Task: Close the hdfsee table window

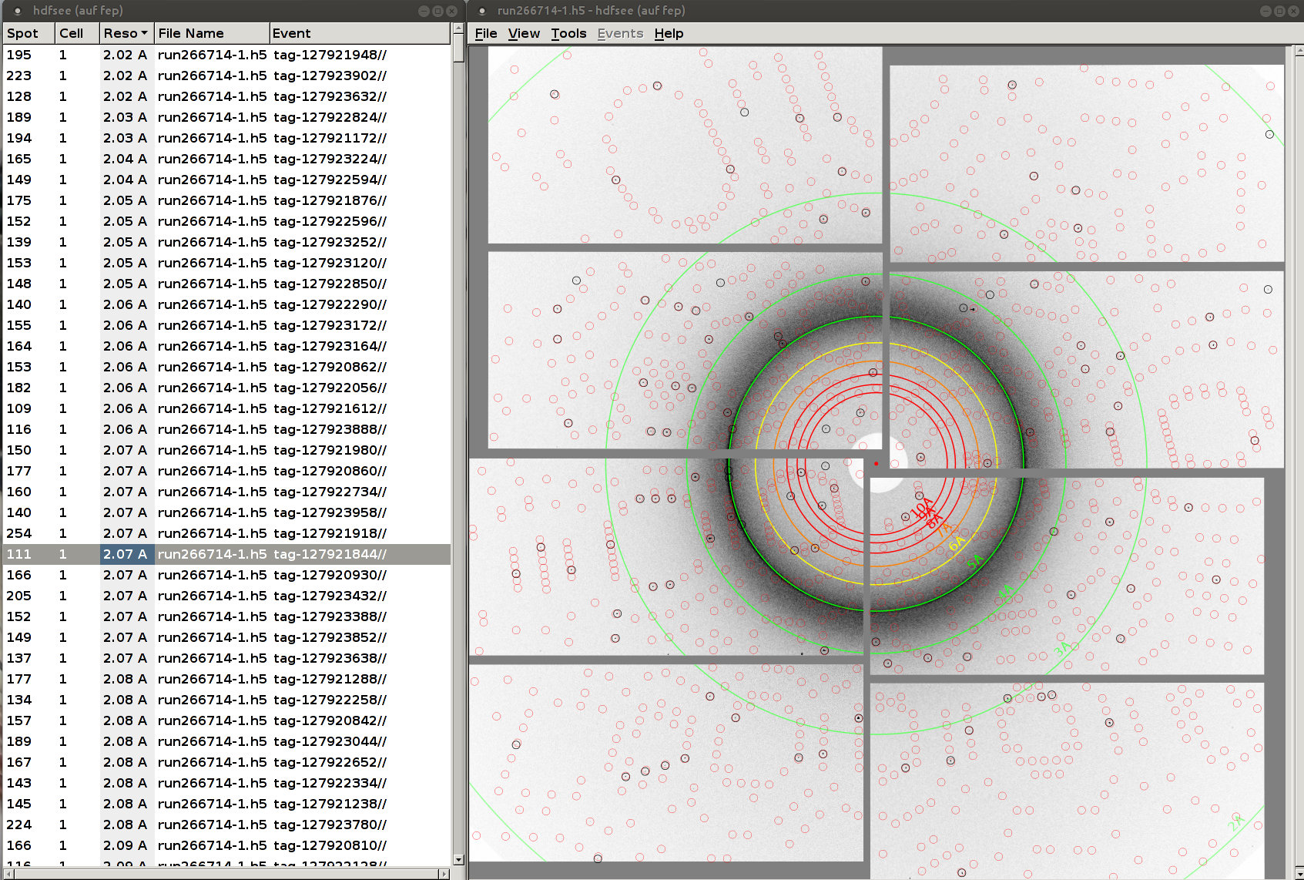Action: click(x=451, y=11)
